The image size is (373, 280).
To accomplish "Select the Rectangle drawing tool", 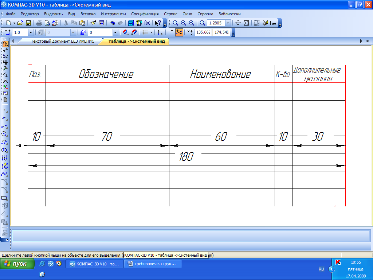I will [x=5, y=198].
